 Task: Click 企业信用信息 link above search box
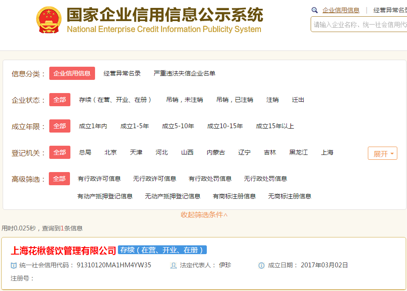[x=341, y=10]
